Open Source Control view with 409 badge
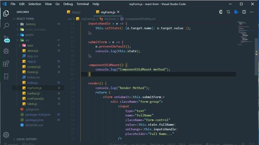The width and height of the screenshot is (259, 145). [6, 39]
